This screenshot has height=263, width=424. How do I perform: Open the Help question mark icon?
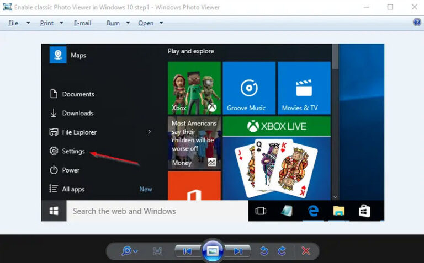[x=417, y=23]
